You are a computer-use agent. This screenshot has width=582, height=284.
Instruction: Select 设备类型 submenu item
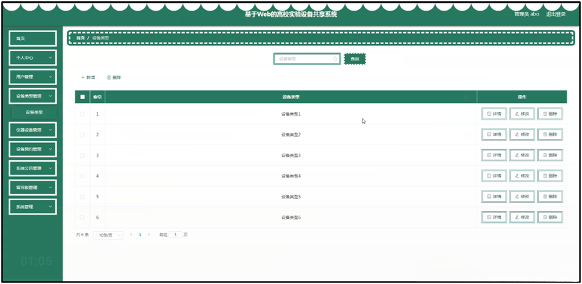[34, 112]
